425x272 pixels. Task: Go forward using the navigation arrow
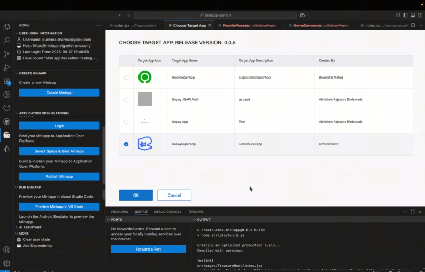pos(128,15)
